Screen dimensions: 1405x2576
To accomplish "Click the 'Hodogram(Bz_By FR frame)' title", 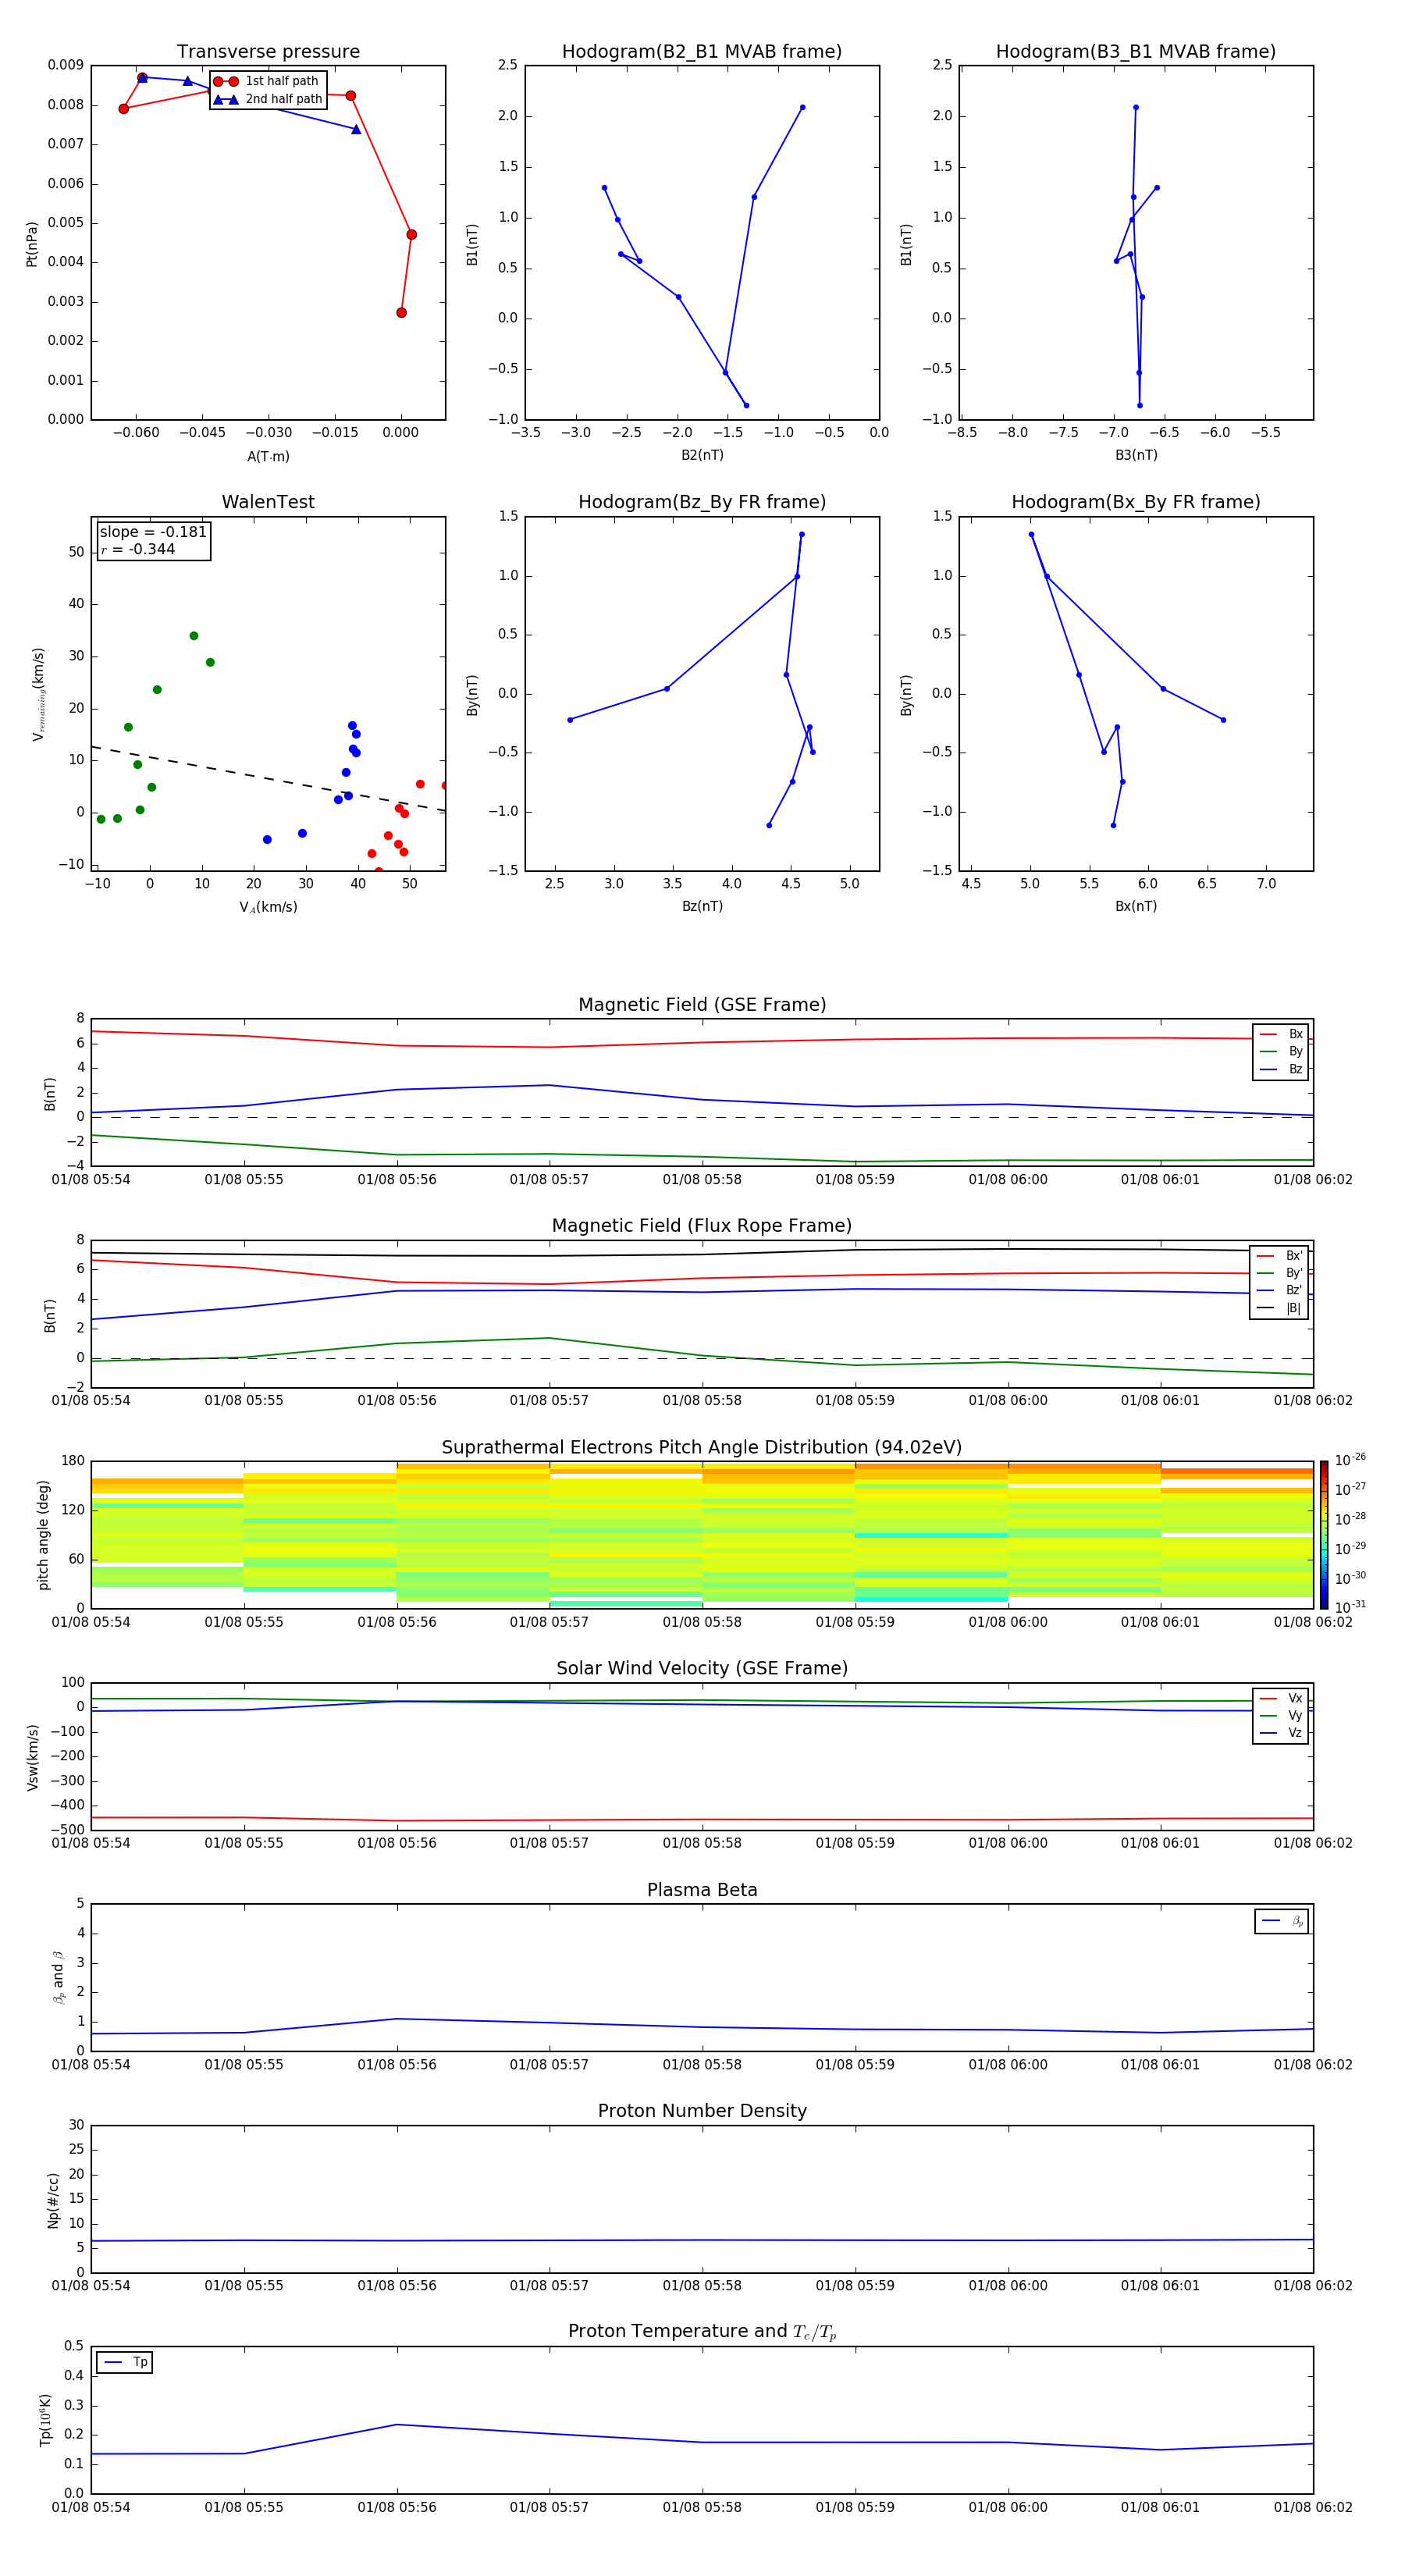I will click(x=702, y=502).
